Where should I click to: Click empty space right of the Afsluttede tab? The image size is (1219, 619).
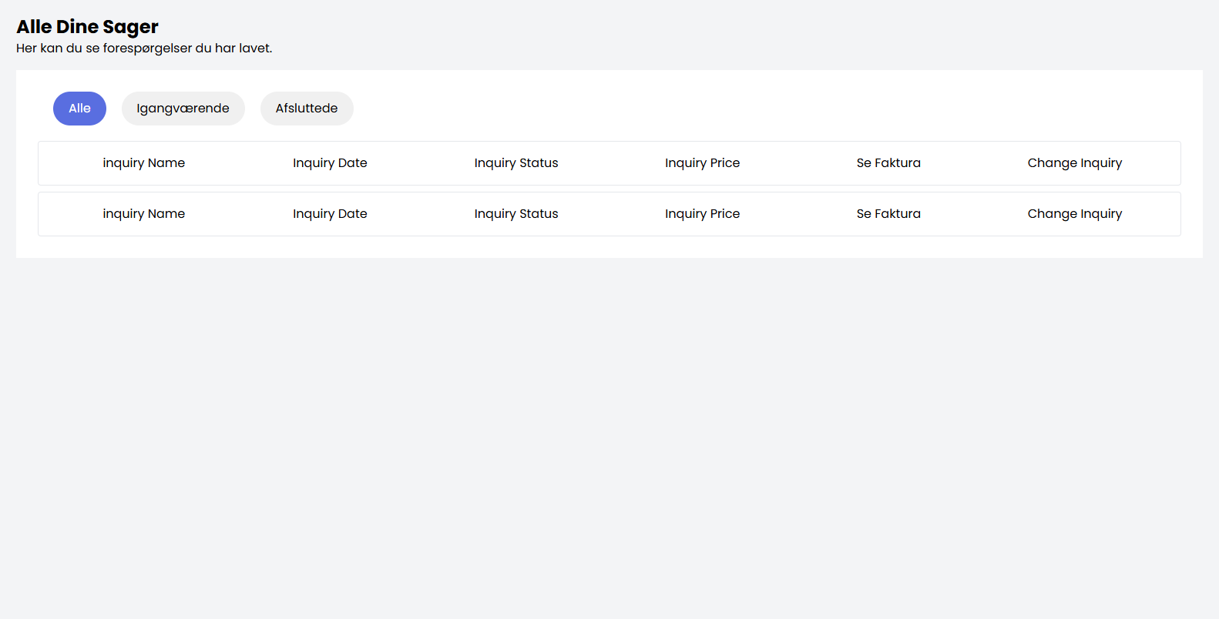(693, 109)
